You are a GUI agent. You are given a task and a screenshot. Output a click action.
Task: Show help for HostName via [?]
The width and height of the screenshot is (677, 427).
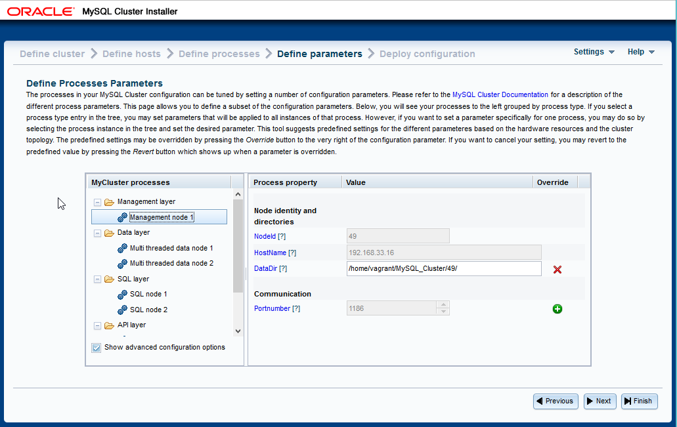[x=292, y=253]
